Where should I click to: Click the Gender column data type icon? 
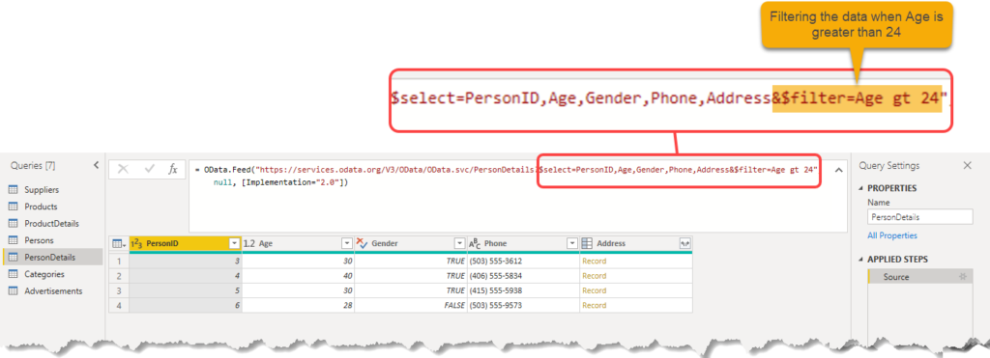[x=363, y=243]
